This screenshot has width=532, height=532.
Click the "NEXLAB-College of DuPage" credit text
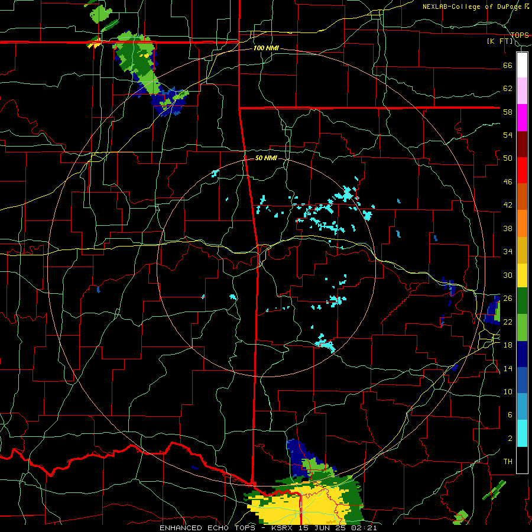(x=472, y=7)
